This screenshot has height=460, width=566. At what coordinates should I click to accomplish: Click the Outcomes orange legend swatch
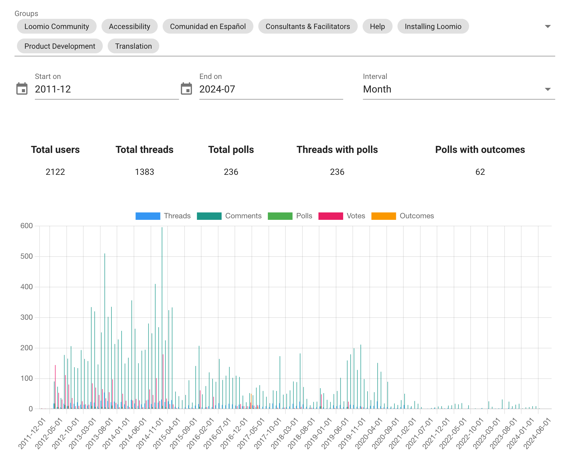coord(384,216)
